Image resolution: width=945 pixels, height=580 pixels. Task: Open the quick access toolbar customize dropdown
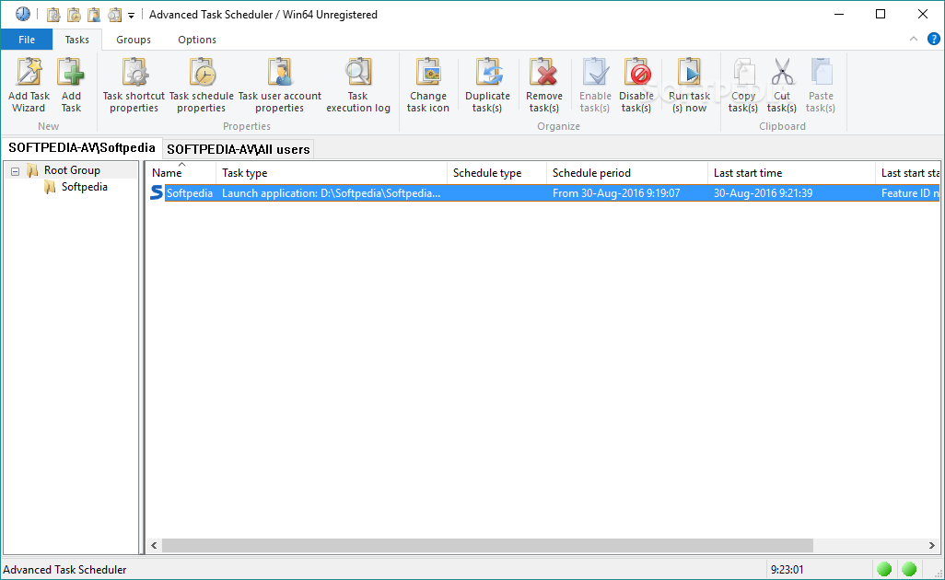(x=131, y=16)
